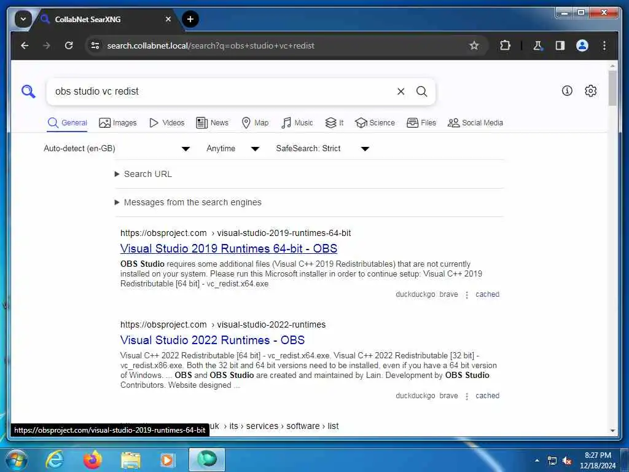
Task: Open Visual Studio 2022 Runtimes - OBS link
Action: coord(212,340)
